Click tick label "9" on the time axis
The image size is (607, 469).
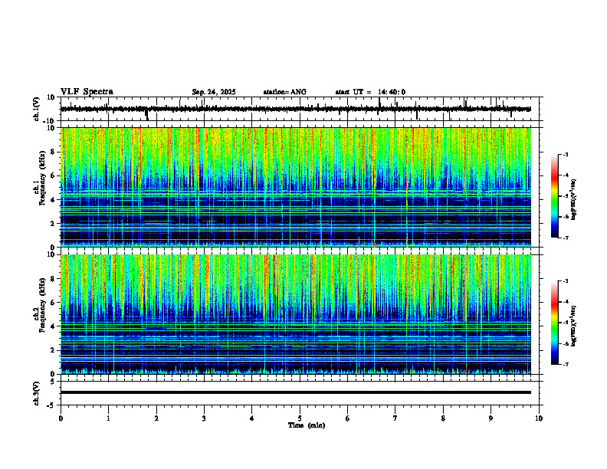[491, 418]
